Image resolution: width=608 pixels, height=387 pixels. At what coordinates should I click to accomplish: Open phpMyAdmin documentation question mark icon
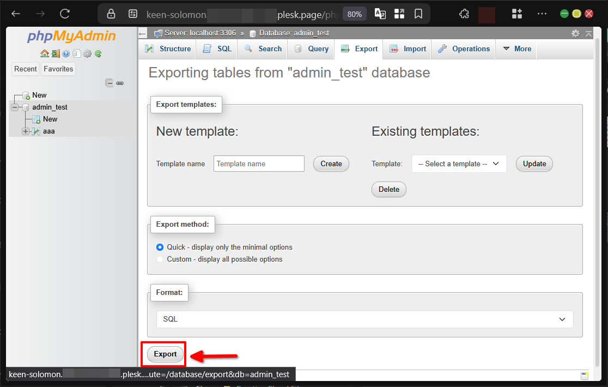66,53
